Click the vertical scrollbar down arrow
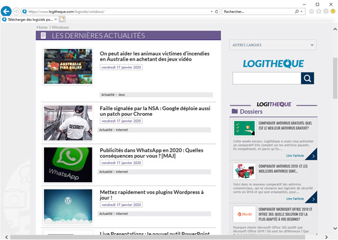Viewport: 338px width, 240px height. pyautogui.click(x=335, y=228)
